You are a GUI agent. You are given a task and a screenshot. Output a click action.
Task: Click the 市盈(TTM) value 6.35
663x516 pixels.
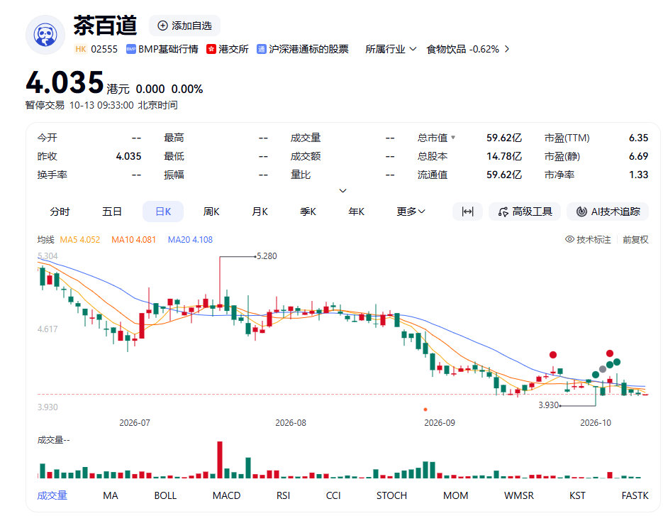point(638,138)
